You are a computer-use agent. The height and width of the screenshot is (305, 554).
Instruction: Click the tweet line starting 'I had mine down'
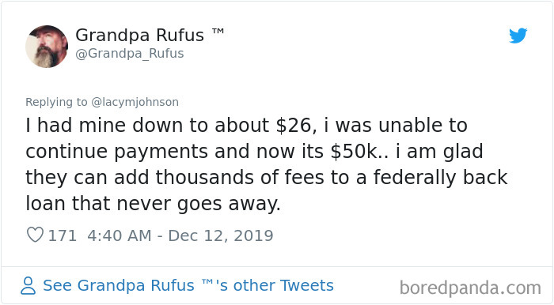246,126
